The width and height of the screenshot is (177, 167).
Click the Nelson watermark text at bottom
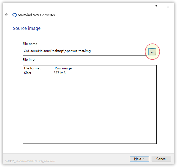pos(30,161)
